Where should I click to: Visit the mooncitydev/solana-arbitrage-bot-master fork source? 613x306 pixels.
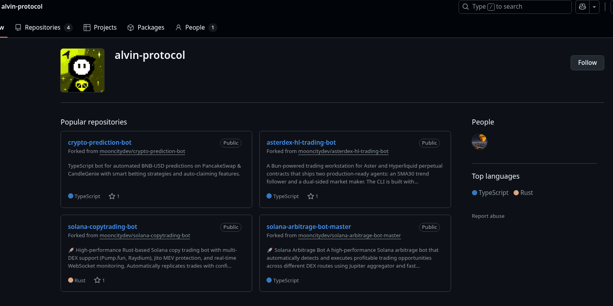[350, 235]
